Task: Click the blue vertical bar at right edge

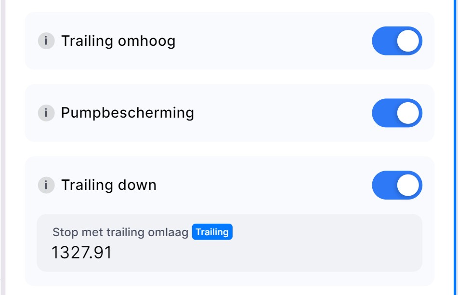Action: (455, 145)
